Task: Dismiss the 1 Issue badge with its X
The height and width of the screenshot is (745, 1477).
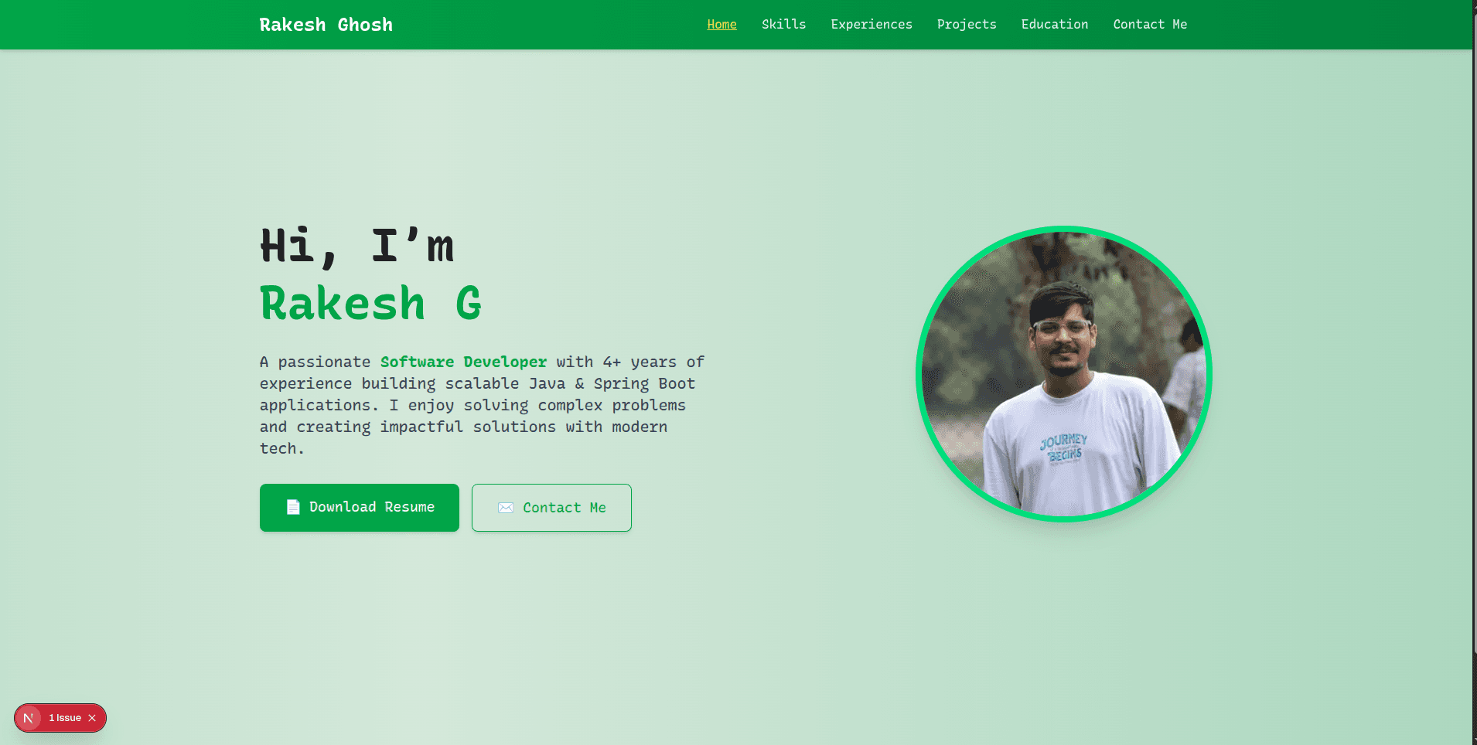Action: coord(90,717)
